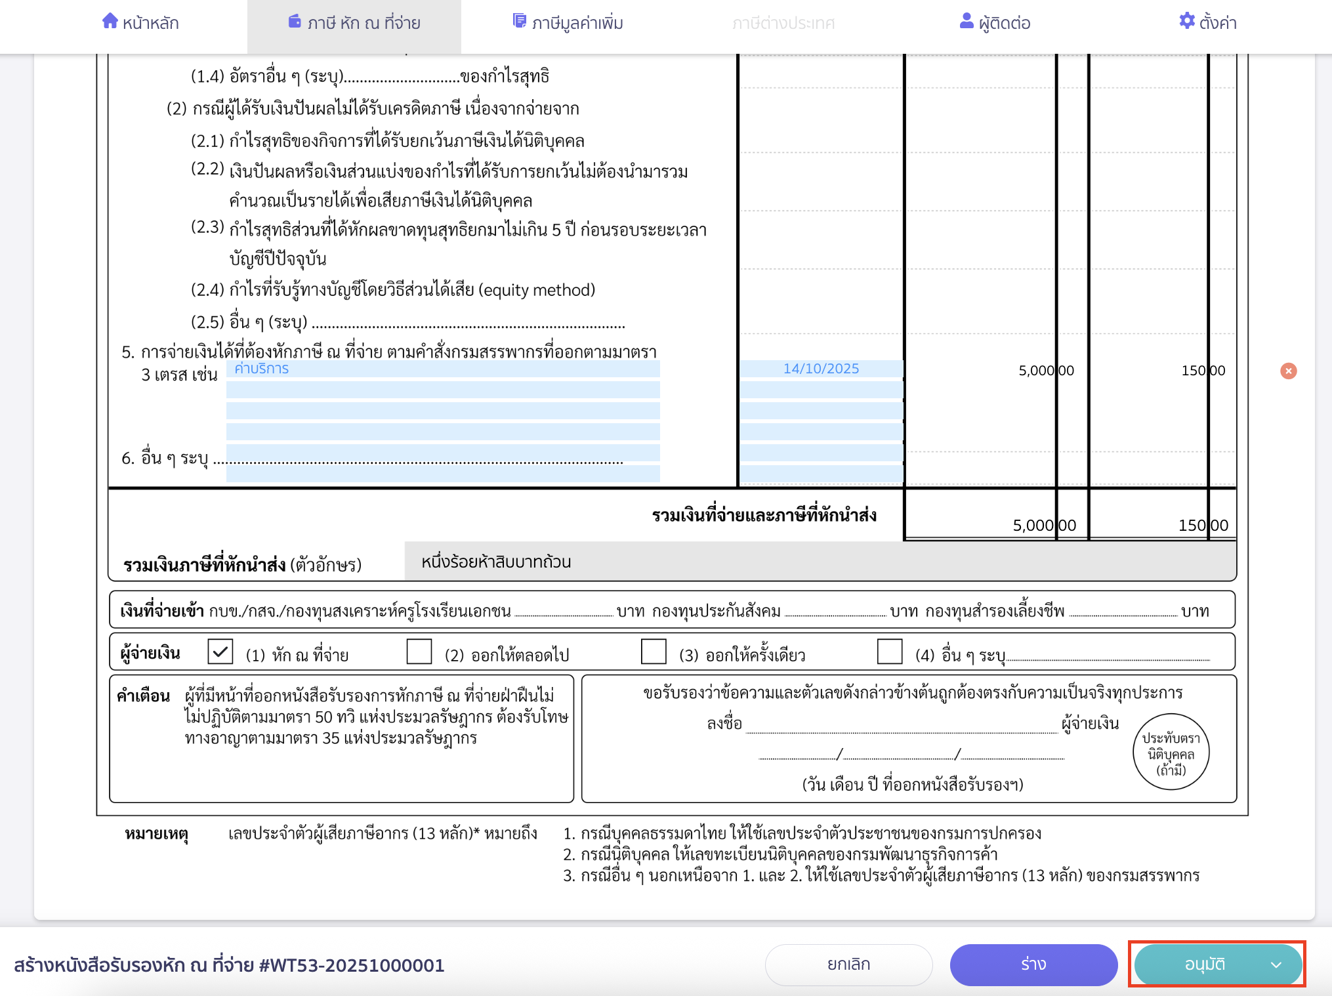The width and height of the screenshot is (1332, 996).
Task: Open settings via the gear icon
Action: click(x=1186, y=22)
